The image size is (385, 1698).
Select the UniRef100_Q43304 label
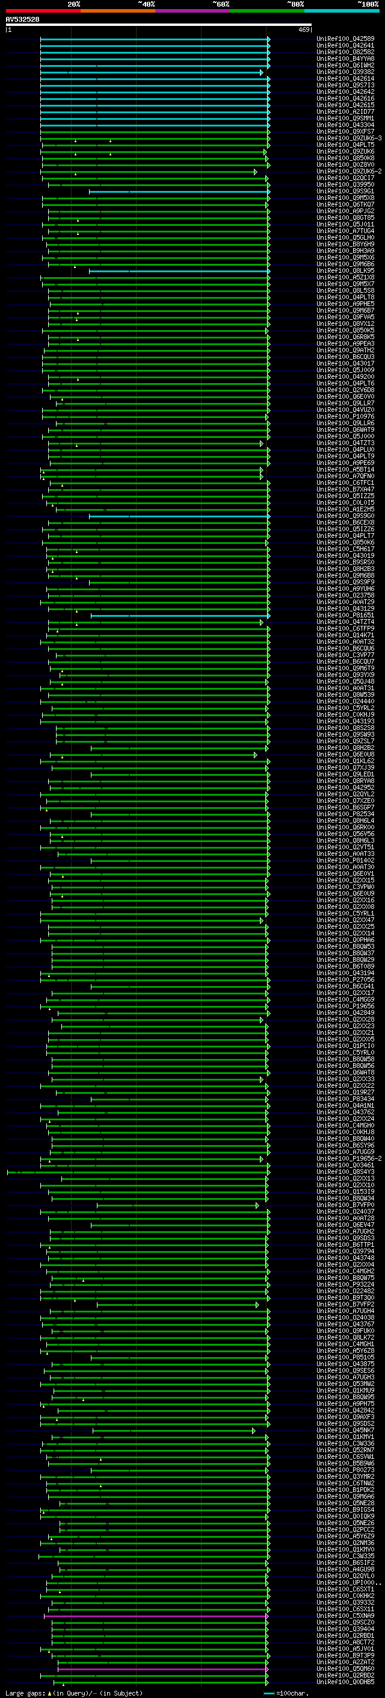(345, 125)
